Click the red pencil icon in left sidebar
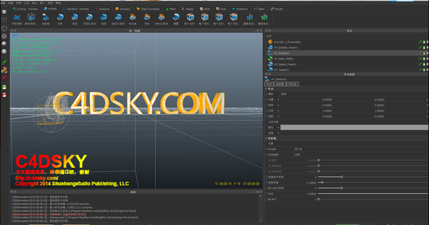 pos(4,77)
